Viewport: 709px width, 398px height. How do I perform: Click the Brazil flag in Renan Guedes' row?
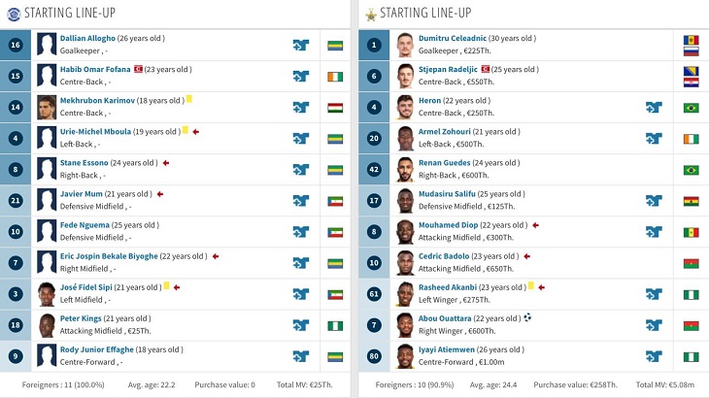691,170
